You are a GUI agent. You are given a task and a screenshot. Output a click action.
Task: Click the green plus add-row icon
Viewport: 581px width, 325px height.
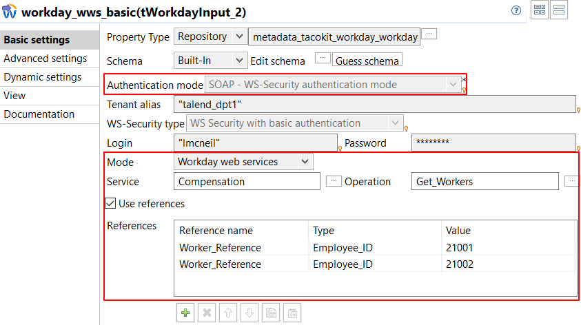click(185, 313)
